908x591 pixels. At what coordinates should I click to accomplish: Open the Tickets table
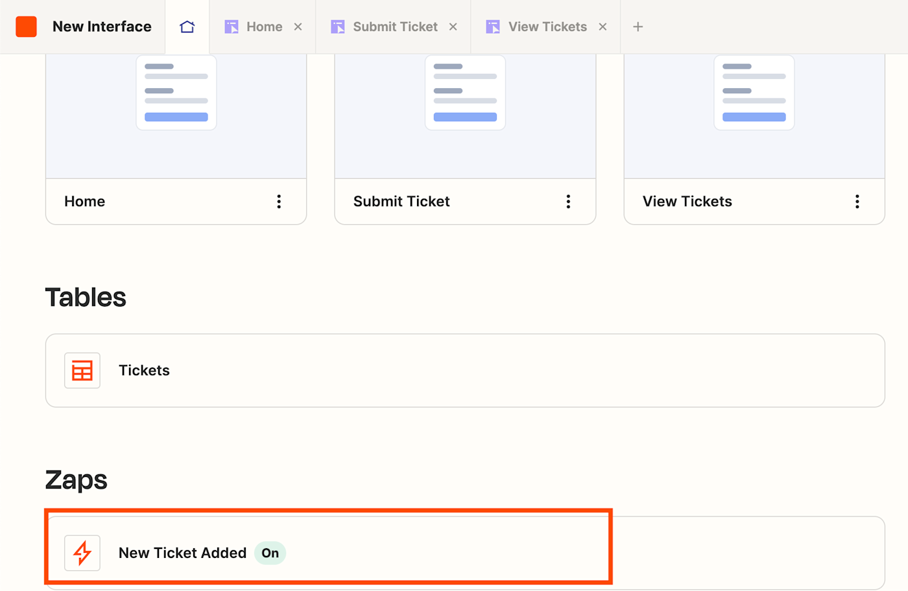(144, 371)
